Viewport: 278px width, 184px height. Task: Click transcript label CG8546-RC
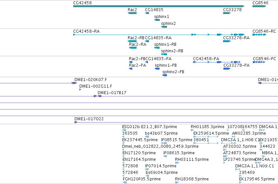click(264, 31)
